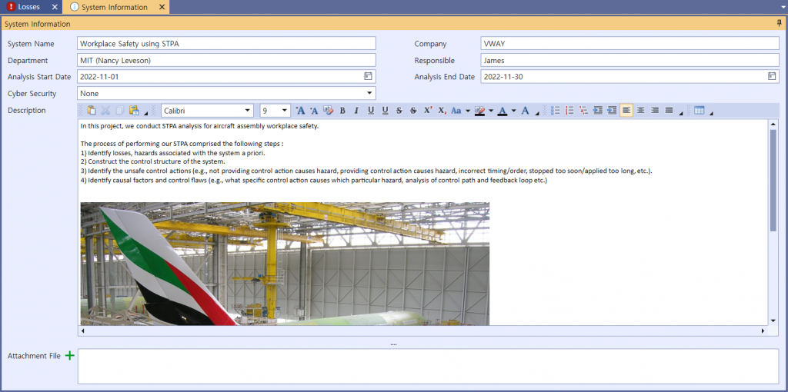This screenshot has width=788, height=392.
Task: Toggle Italic formatting
Action: 357,111
